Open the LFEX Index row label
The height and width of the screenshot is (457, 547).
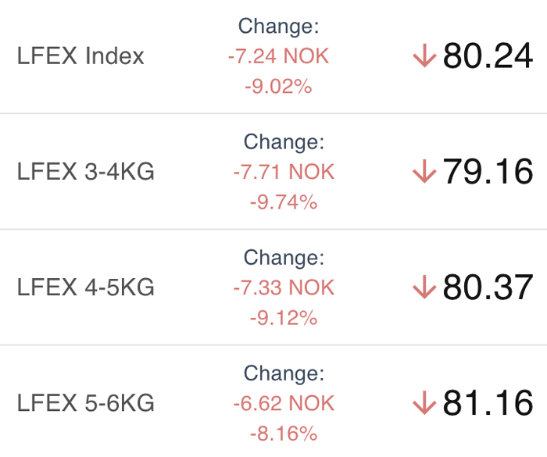coord(80,55)
